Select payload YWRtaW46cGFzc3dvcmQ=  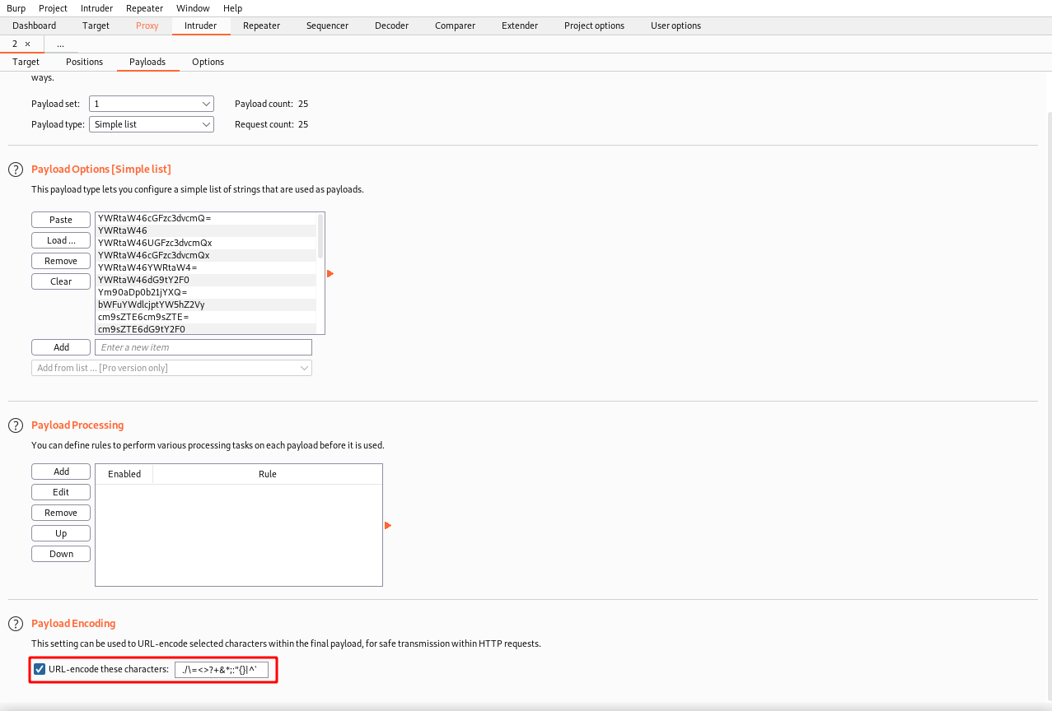[x=206, y=218]
